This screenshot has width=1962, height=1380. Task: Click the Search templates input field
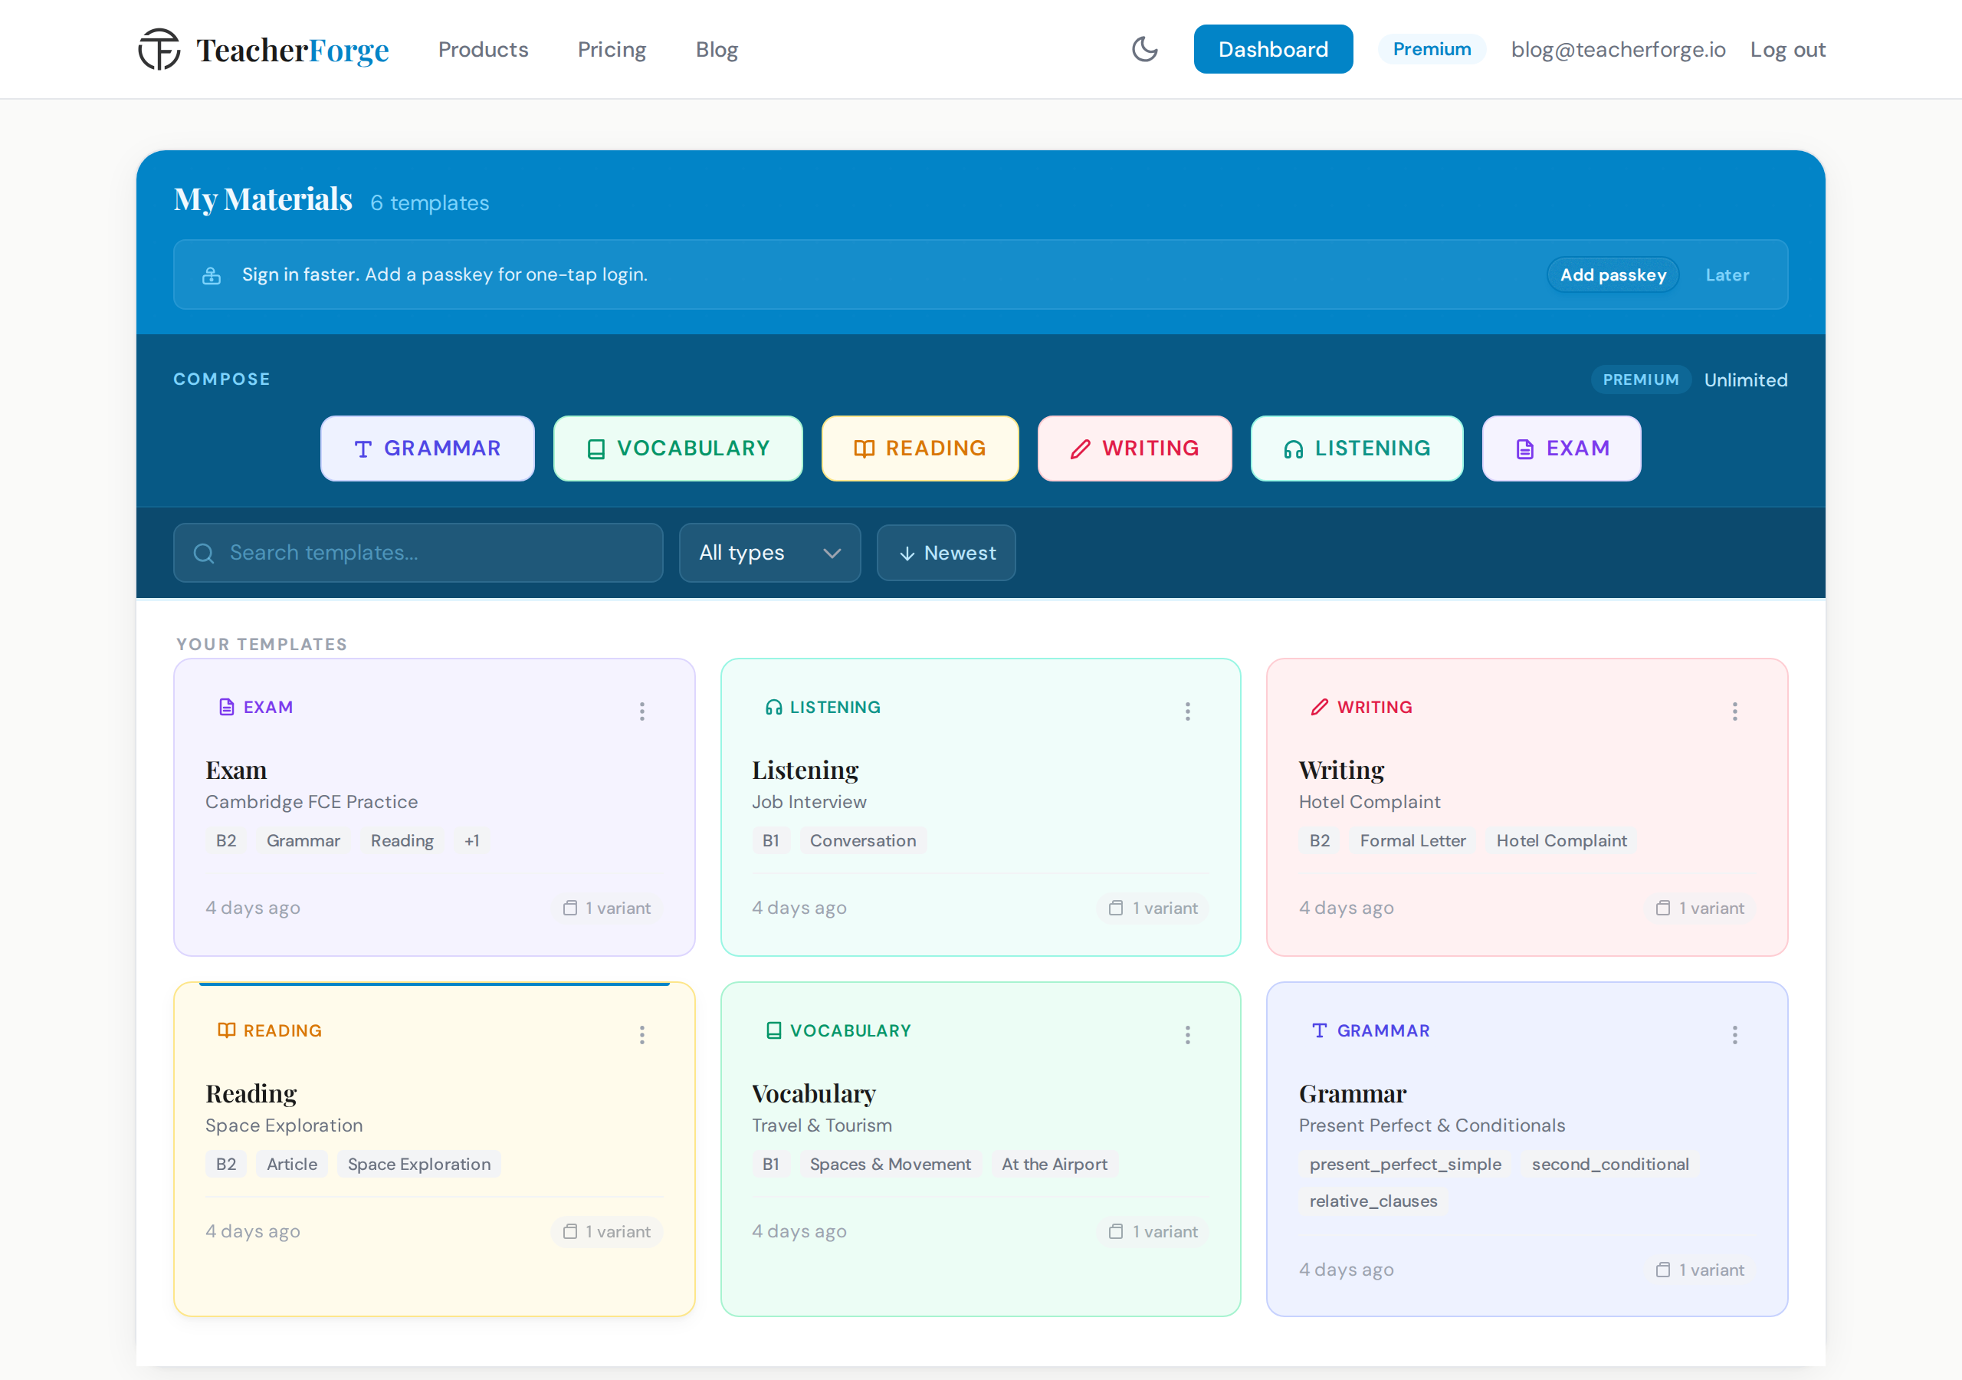pyautogui.click(x=418, y=552)
